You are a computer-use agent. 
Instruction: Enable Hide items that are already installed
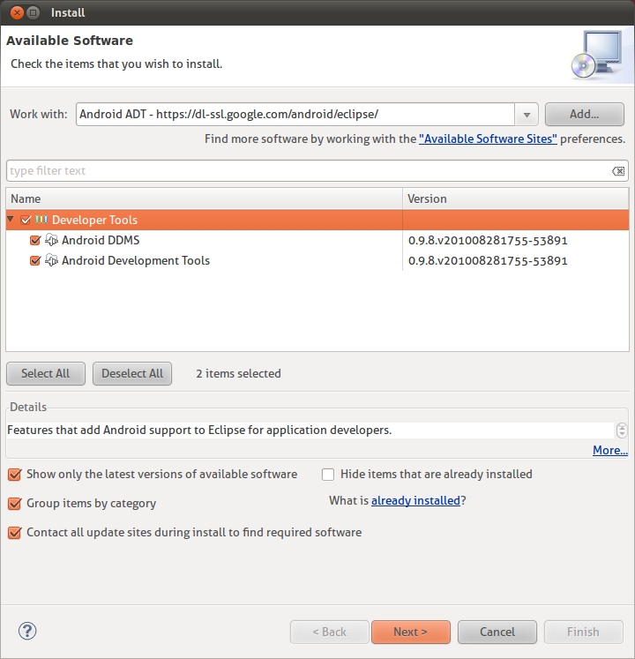point(328,475)
